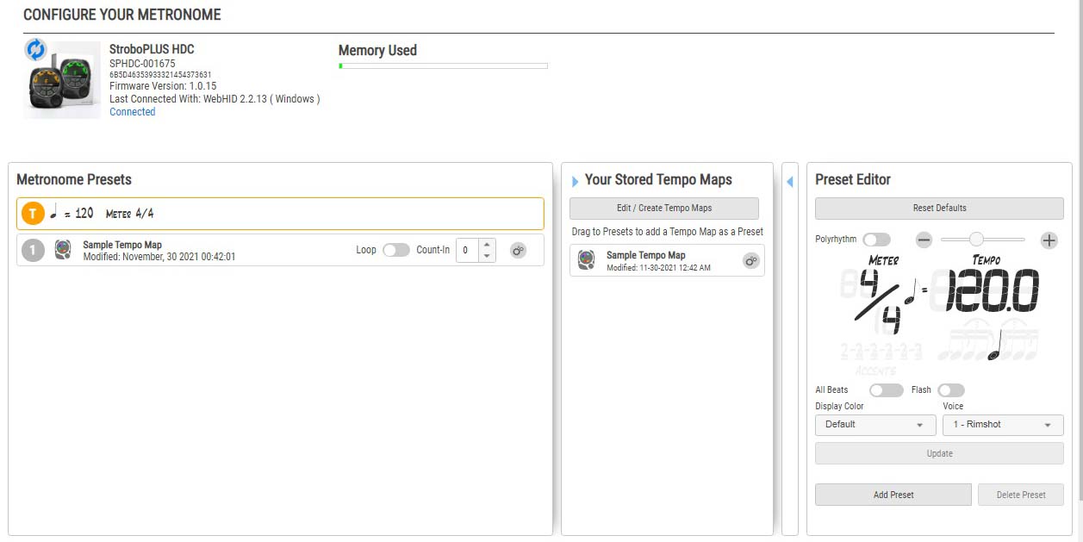Click the minus tempo decrease icon
Screen dimensions: 1083x542
tap(924, 240)
